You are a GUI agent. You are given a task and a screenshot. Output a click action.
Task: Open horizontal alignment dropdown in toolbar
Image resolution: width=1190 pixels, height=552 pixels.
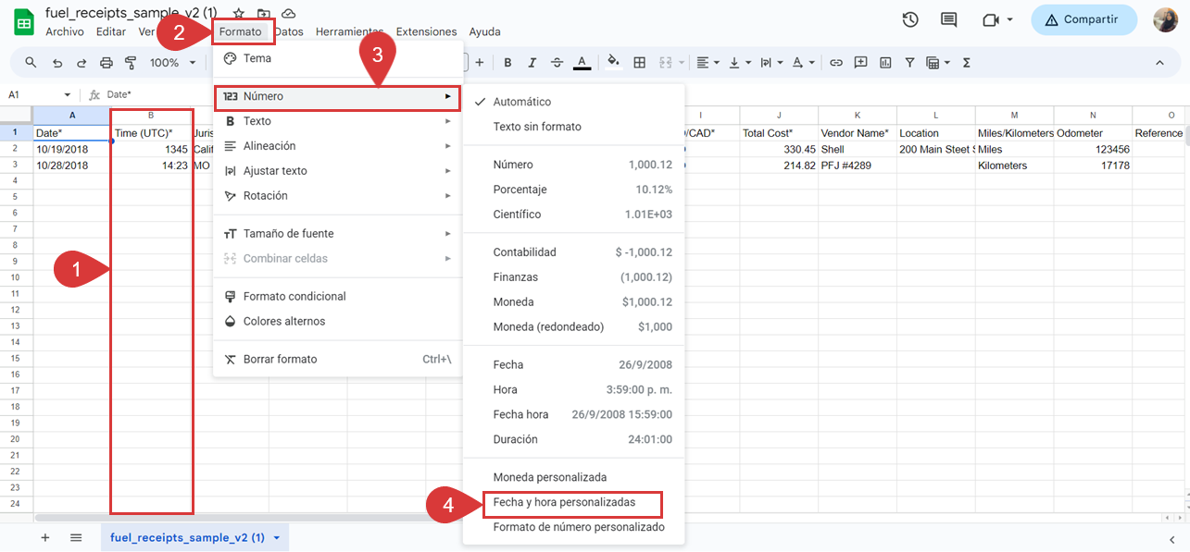click(707, 63)
